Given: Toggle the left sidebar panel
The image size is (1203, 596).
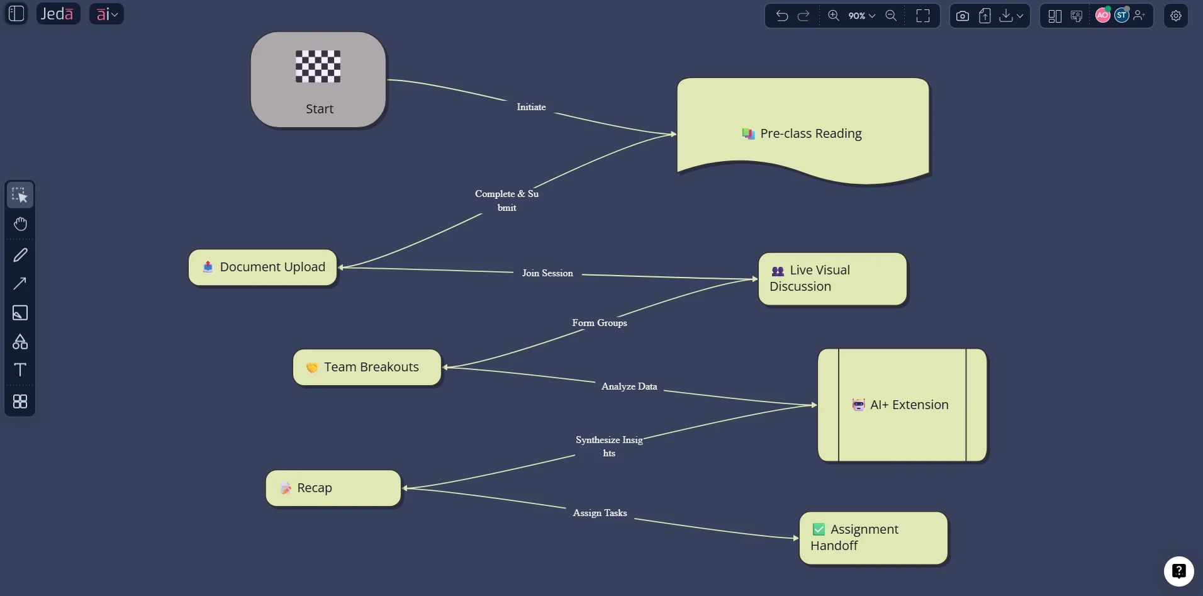Looking at the screenshot, I should (16, 13).
